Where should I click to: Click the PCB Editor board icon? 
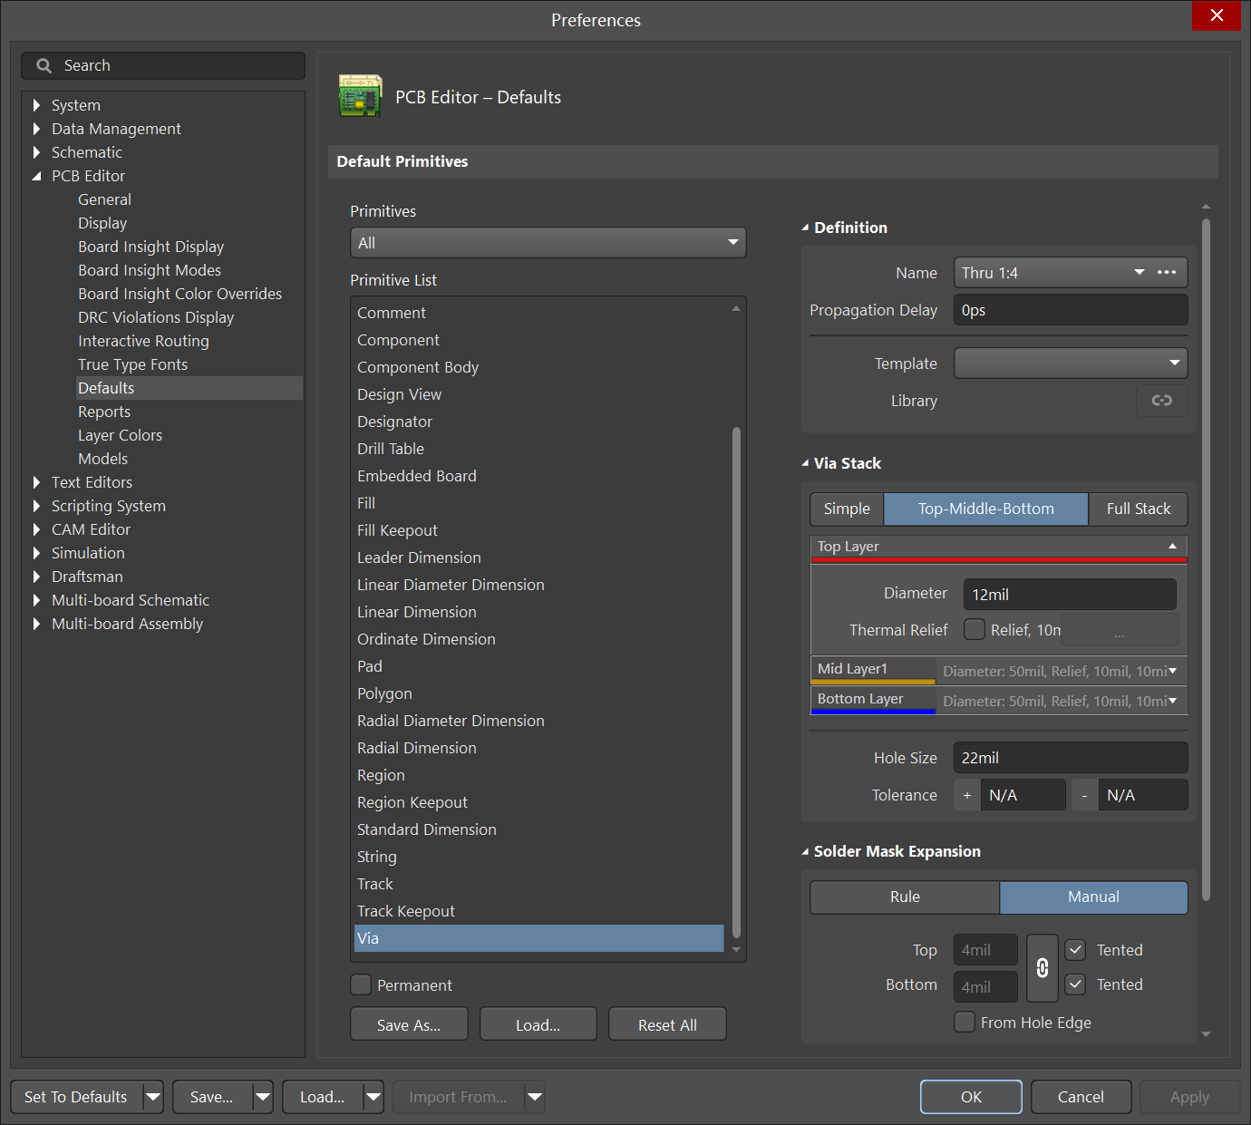click(360, 96)
